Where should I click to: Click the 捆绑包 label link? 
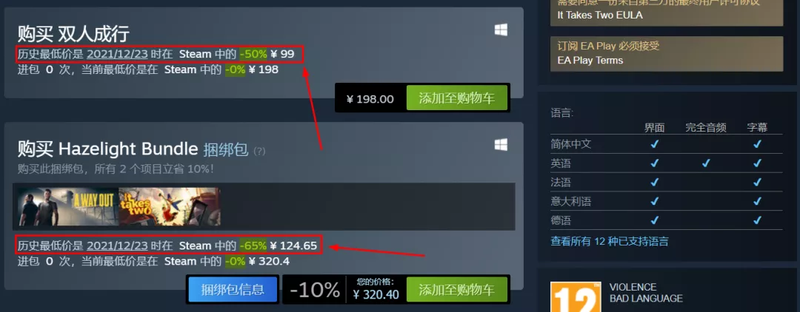point(225,149)
